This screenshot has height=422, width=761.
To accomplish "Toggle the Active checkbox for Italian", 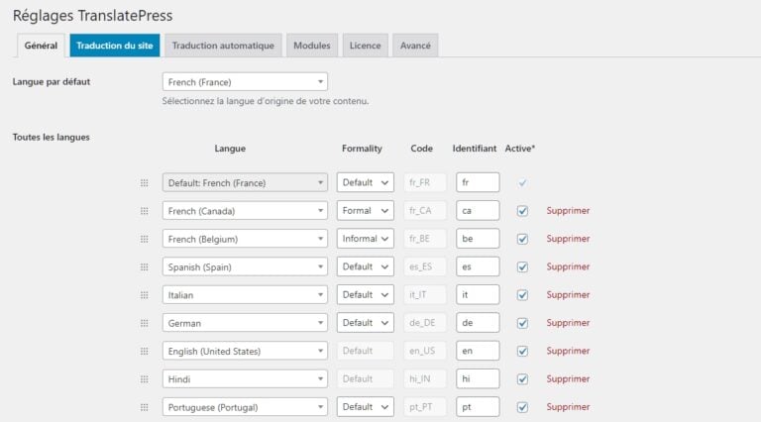I will click(x=522, y=295).
